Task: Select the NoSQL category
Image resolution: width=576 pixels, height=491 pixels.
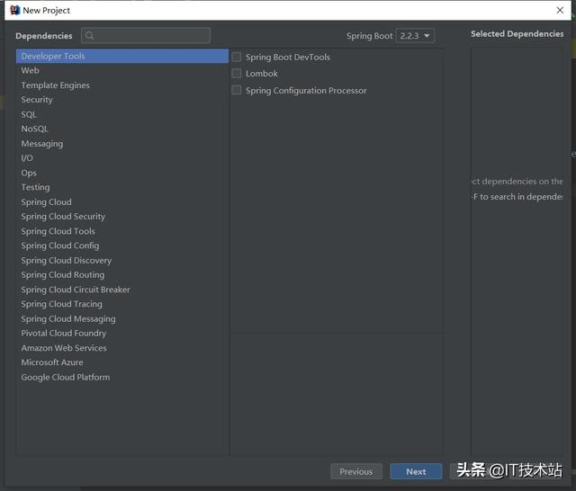Action: pos(122,129)
